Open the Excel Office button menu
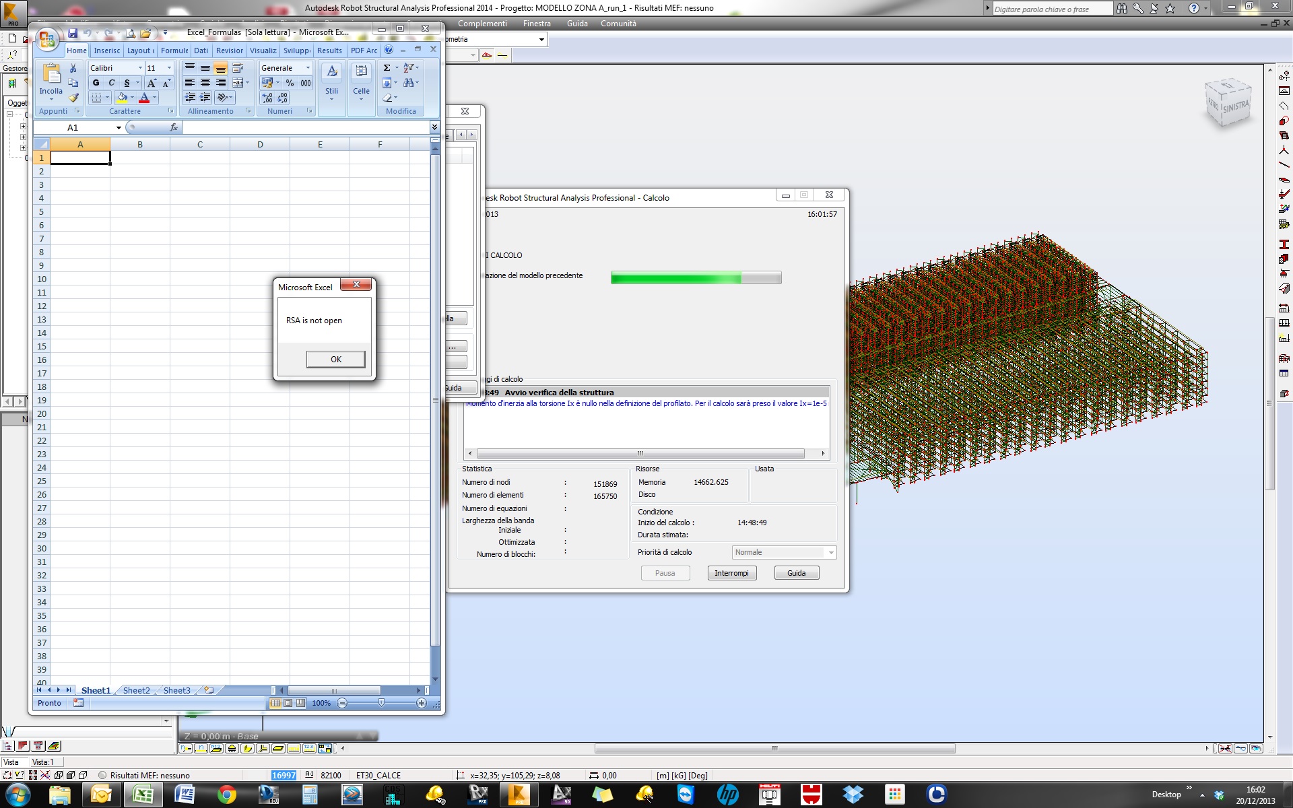 pos(46,40)
